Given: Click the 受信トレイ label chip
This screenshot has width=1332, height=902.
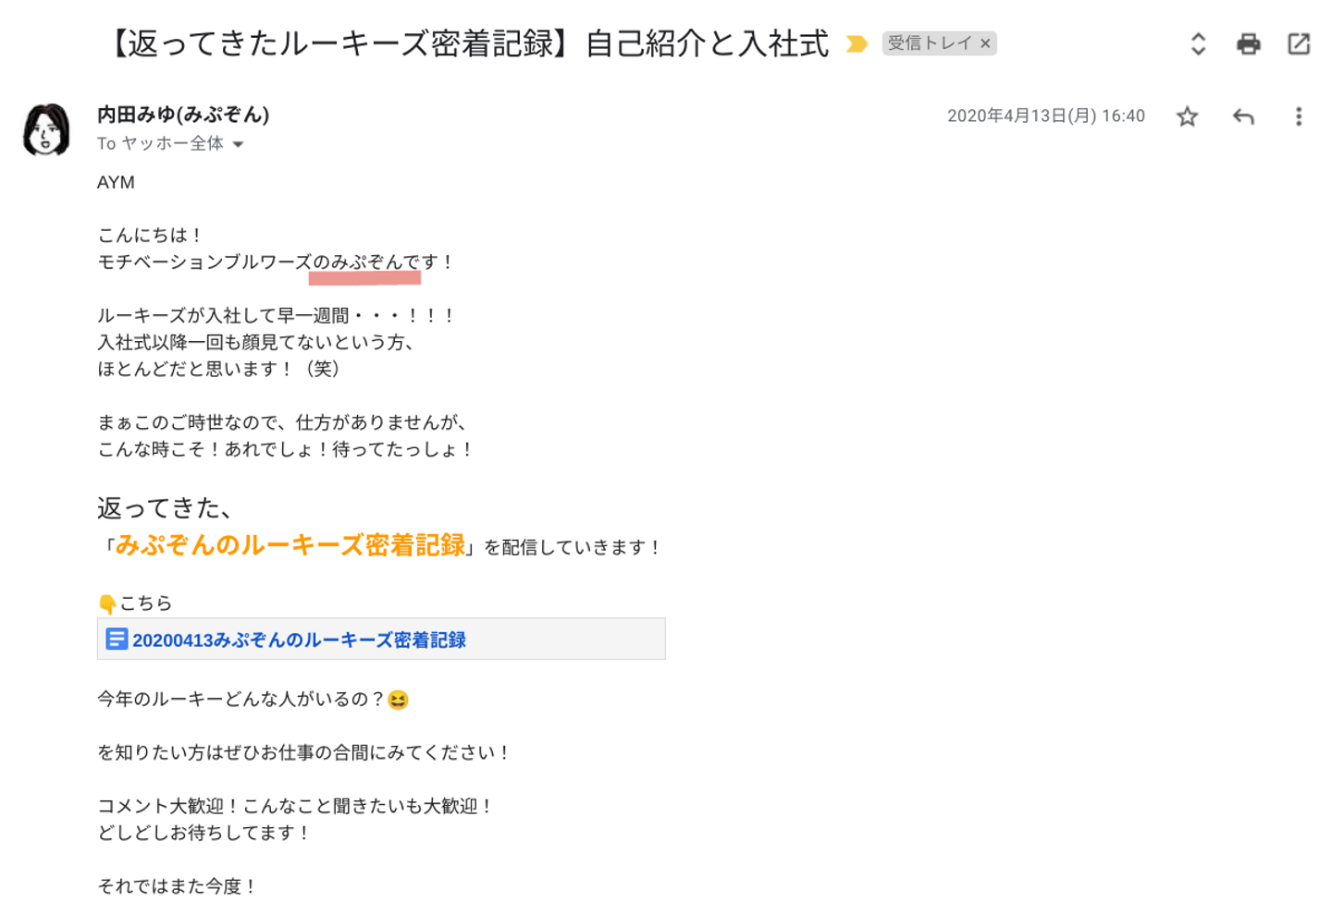Looking at the screenshot, I should click(x=929, y=43).
